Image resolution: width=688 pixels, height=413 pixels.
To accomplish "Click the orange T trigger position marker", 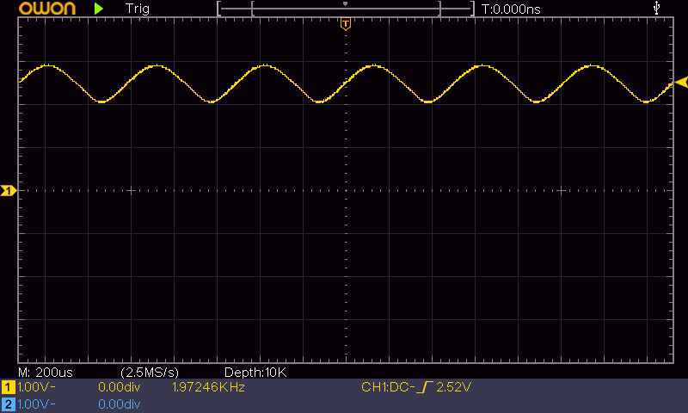I will (x=345, y=23).
